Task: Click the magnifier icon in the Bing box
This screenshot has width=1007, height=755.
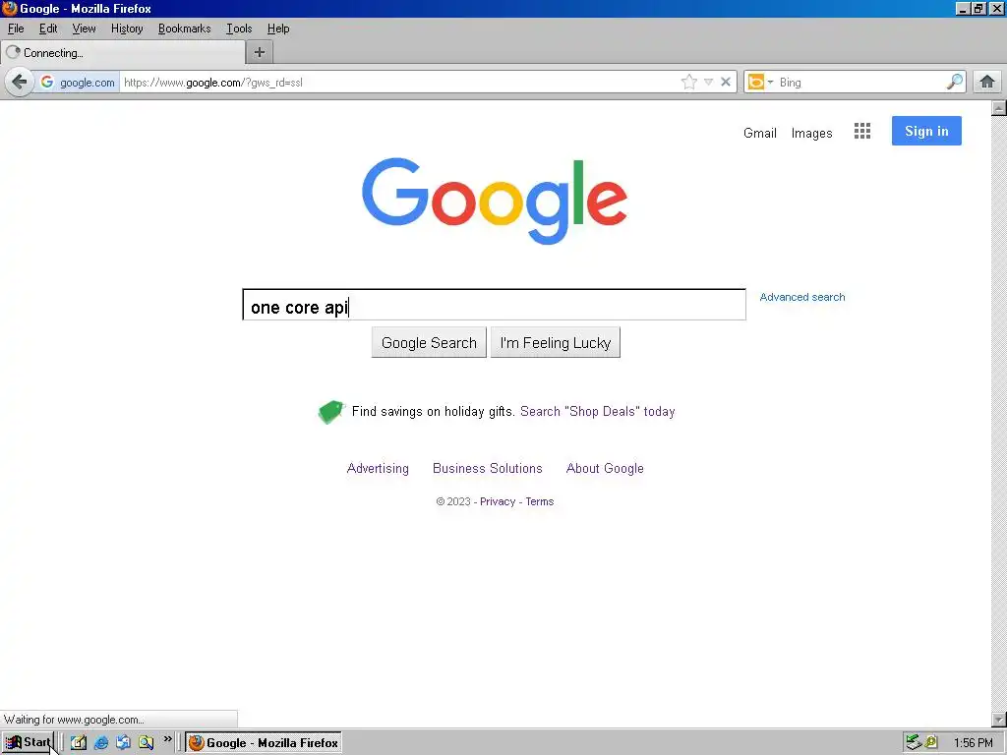Action: [x=955, y=83]
